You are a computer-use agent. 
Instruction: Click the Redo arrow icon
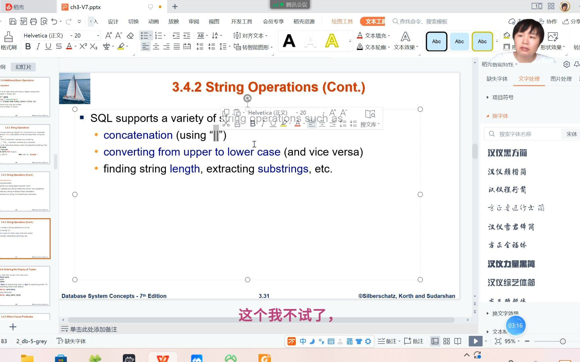pos(68,21)
